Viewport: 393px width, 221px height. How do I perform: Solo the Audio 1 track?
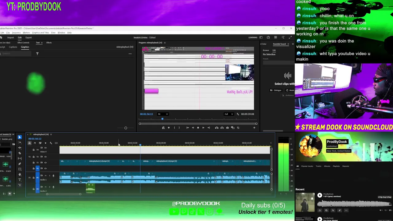pyautogui.click(x=49, y=176)
